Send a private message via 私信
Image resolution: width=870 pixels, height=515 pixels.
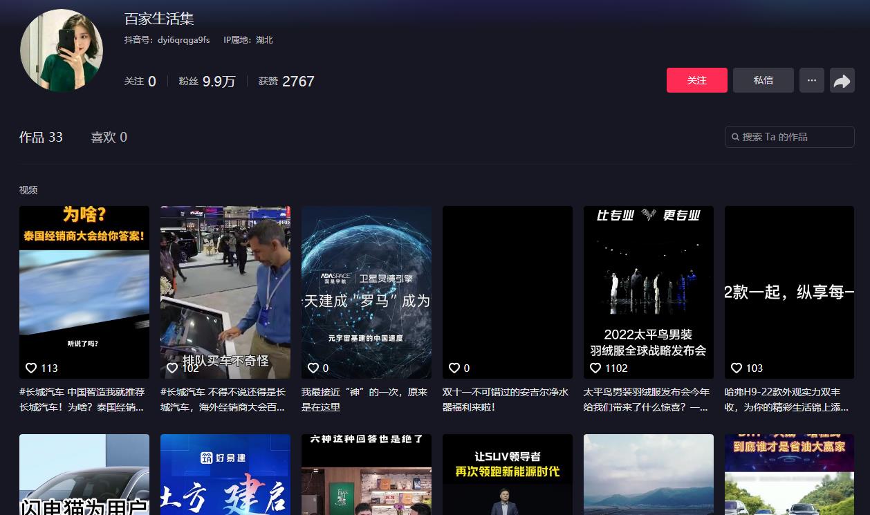763,80
